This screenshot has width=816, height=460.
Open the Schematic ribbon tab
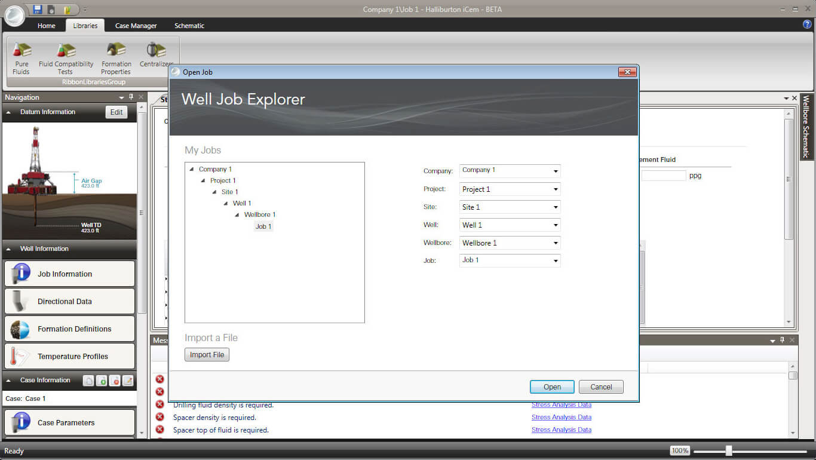(189, 26)
